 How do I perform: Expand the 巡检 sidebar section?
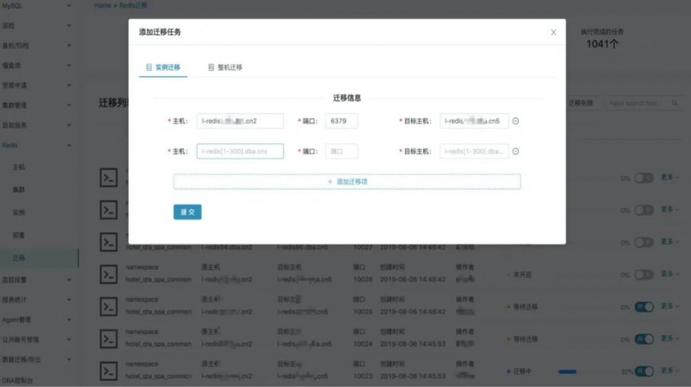37,26
